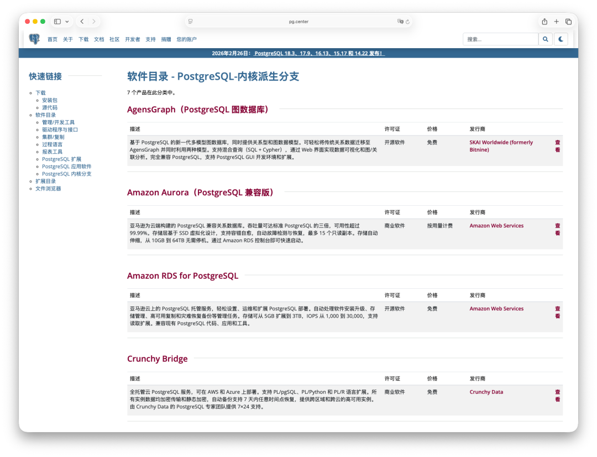Open the 下载 item in top navigation
This screenshot has width=597, height=457.
pyautogui.click(x=83, y=39)
